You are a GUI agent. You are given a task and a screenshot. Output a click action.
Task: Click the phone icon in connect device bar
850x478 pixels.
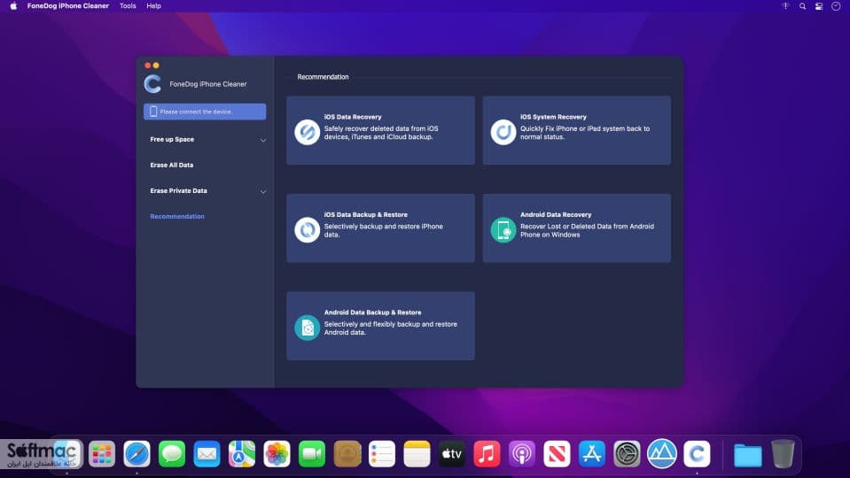(153, 112)
